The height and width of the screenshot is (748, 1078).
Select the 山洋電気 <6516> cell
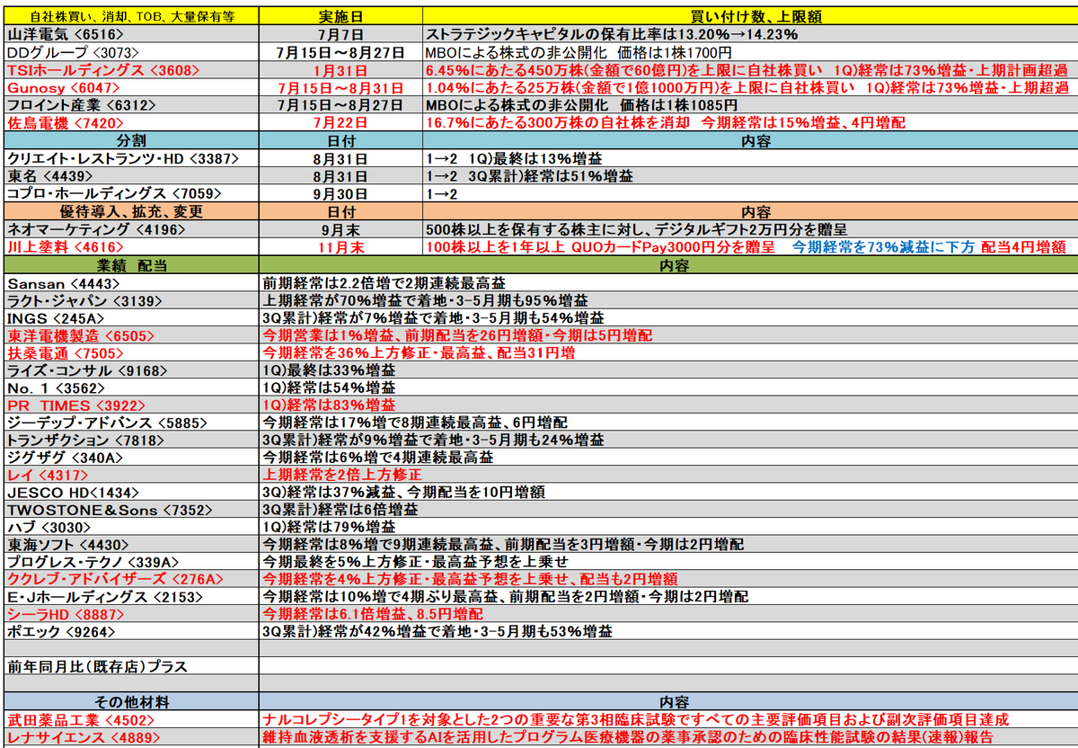132,36
